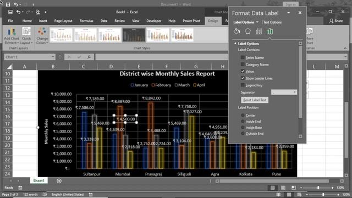This screenshot has height=198, width=352.
Task: Save the Excel workbook from the quick access toolbar
Action: pyautogui.click(x=10, y=12)
